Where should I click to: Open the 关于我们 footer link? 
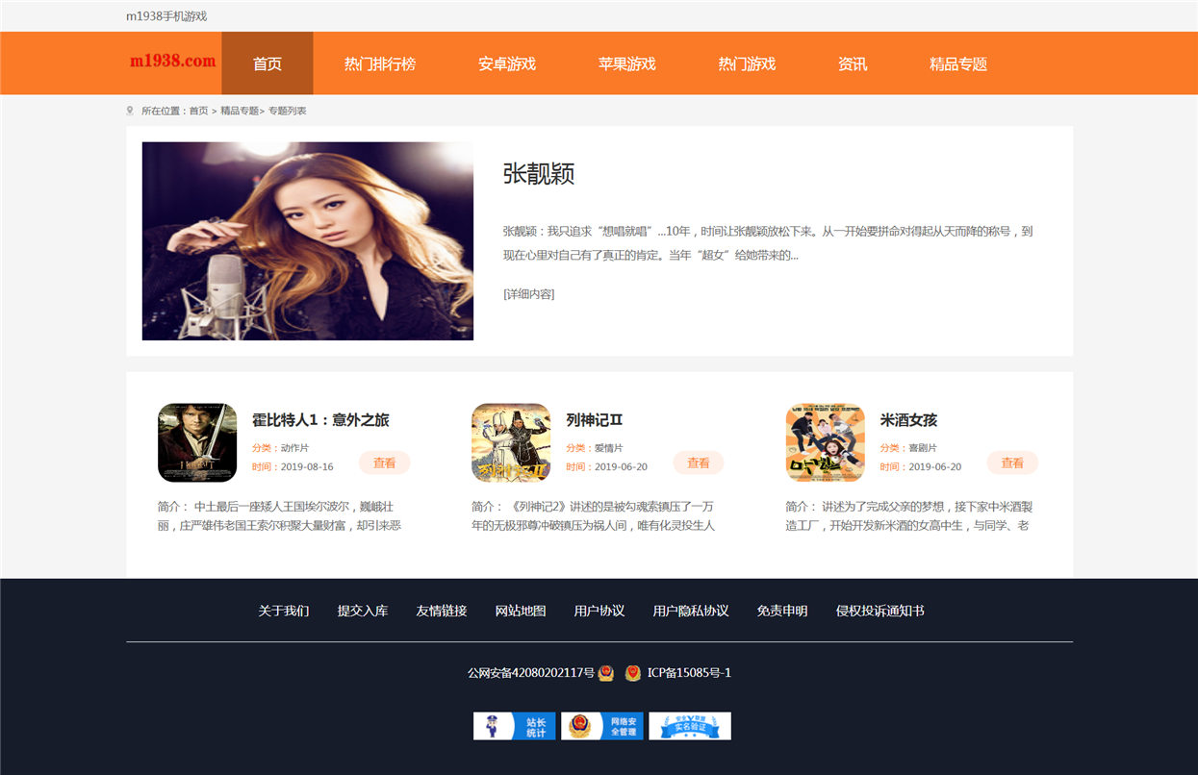click(x=284, y=611)
